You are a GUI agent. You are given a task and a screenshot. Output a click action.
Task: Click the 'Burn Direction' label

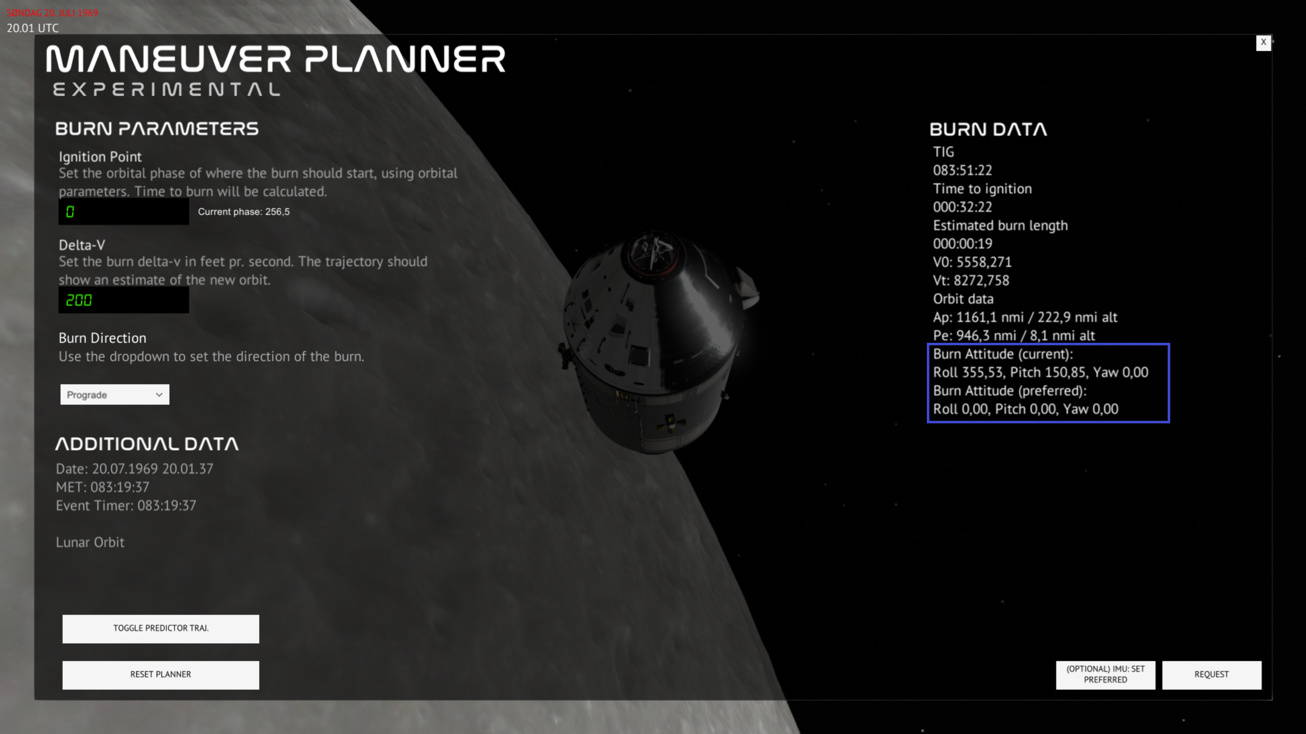103,338
